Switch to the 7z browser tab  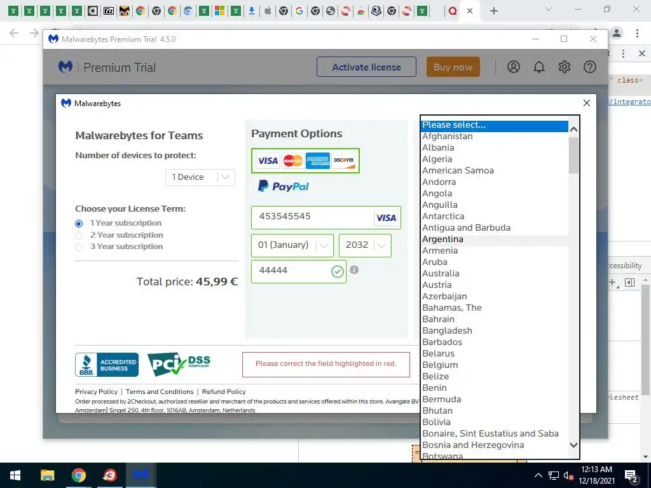[109, 11]
